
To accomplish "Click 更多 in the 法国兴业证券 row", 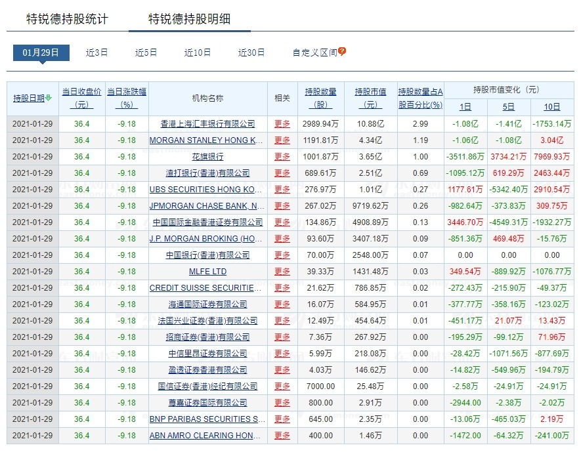I will pyautogui.click(x=282, y=321).
